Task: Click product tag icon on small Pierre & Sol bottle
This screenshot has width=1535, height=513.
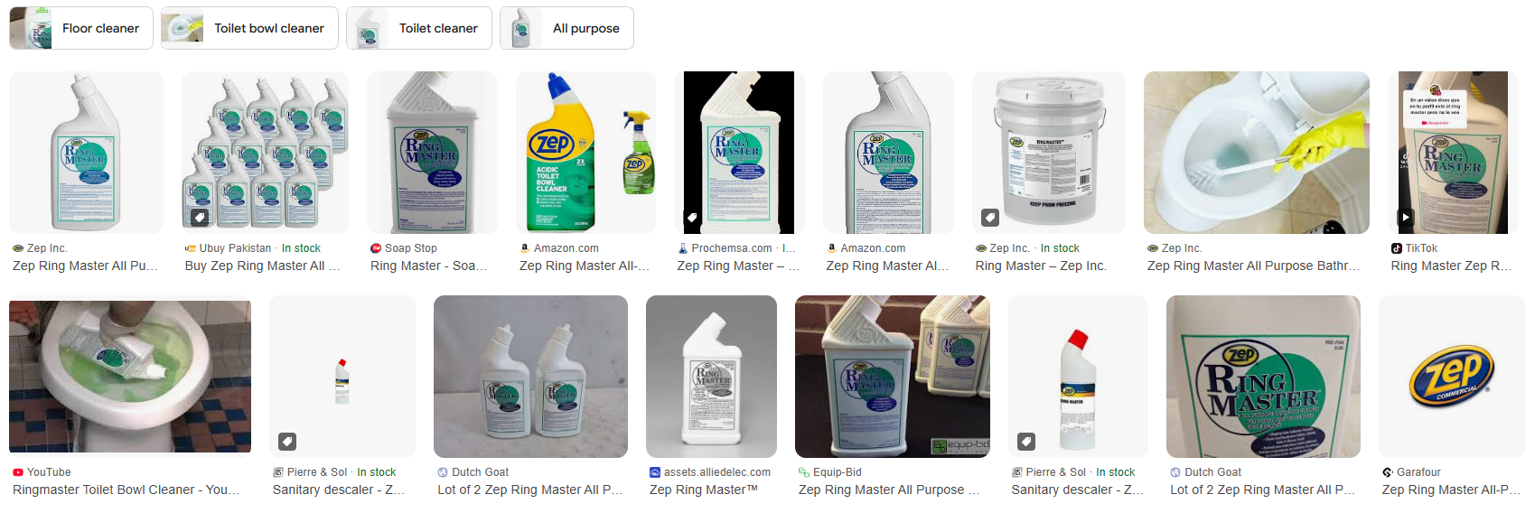Action: pos(287,442)
